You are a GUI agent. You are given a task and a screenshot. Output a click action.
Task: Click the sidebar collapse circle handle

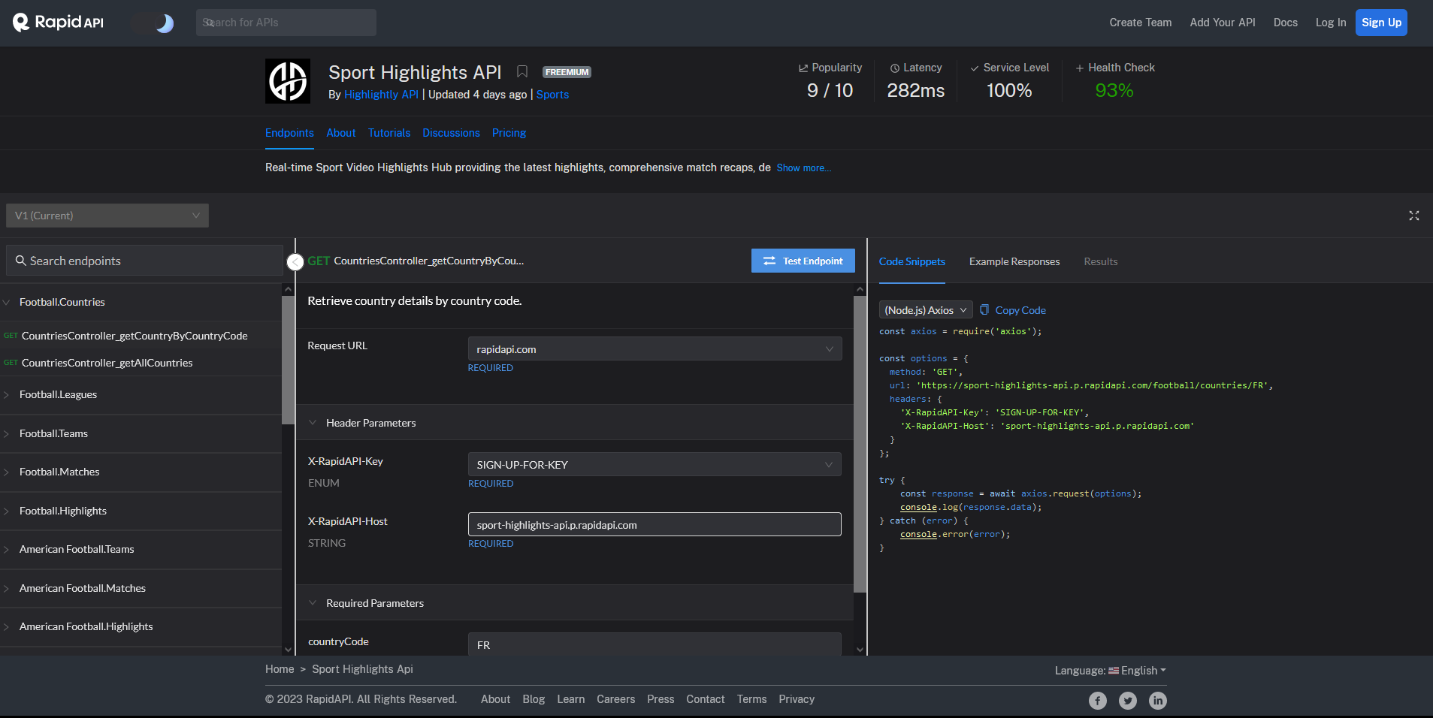point(295,261)
